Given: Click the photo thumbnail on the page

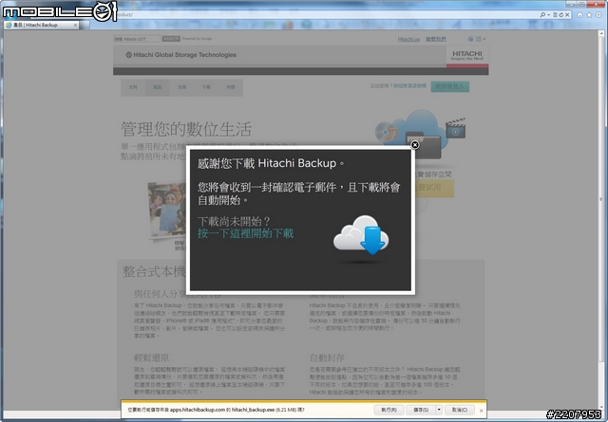Looking at the screenshot, I should coord(167,209).
